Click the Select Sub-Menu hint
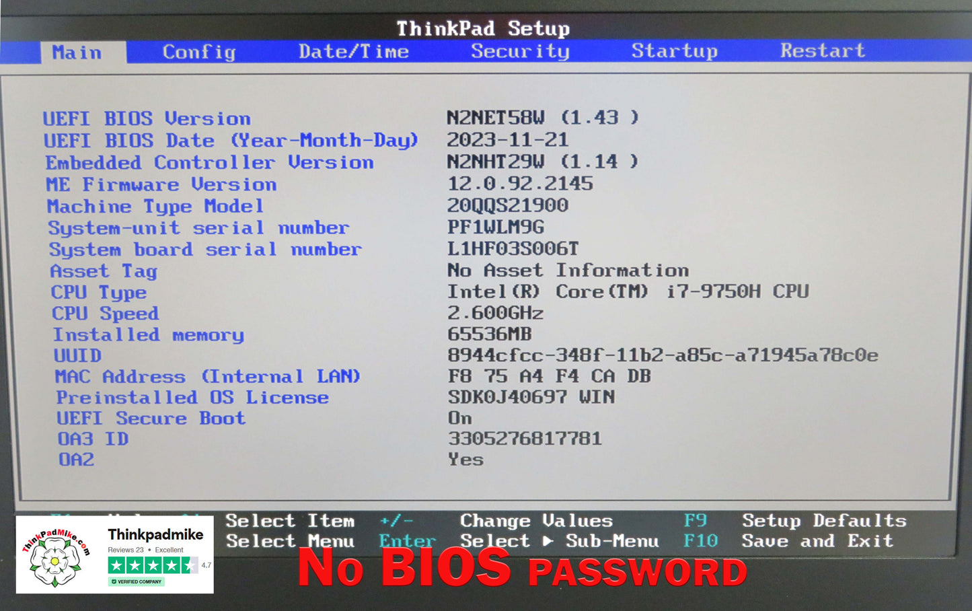Image resolution: width=972 pixels, height=611 pixels. pos(560,541)
